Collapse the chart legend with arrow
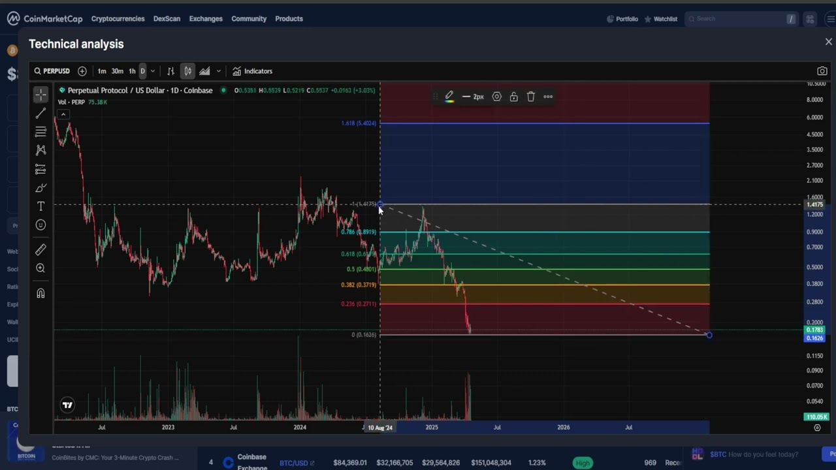Image resolution: width=836 pixels, height=470 pixels. pyautogui.click(x=63, y=115)
